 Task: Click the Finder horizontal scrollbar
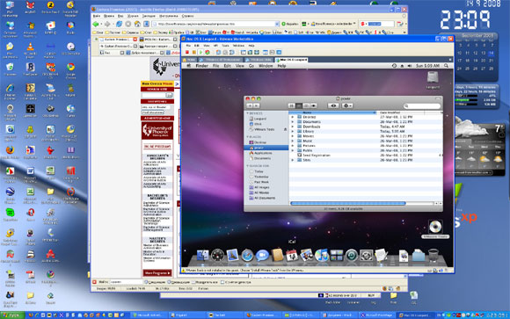347,203
